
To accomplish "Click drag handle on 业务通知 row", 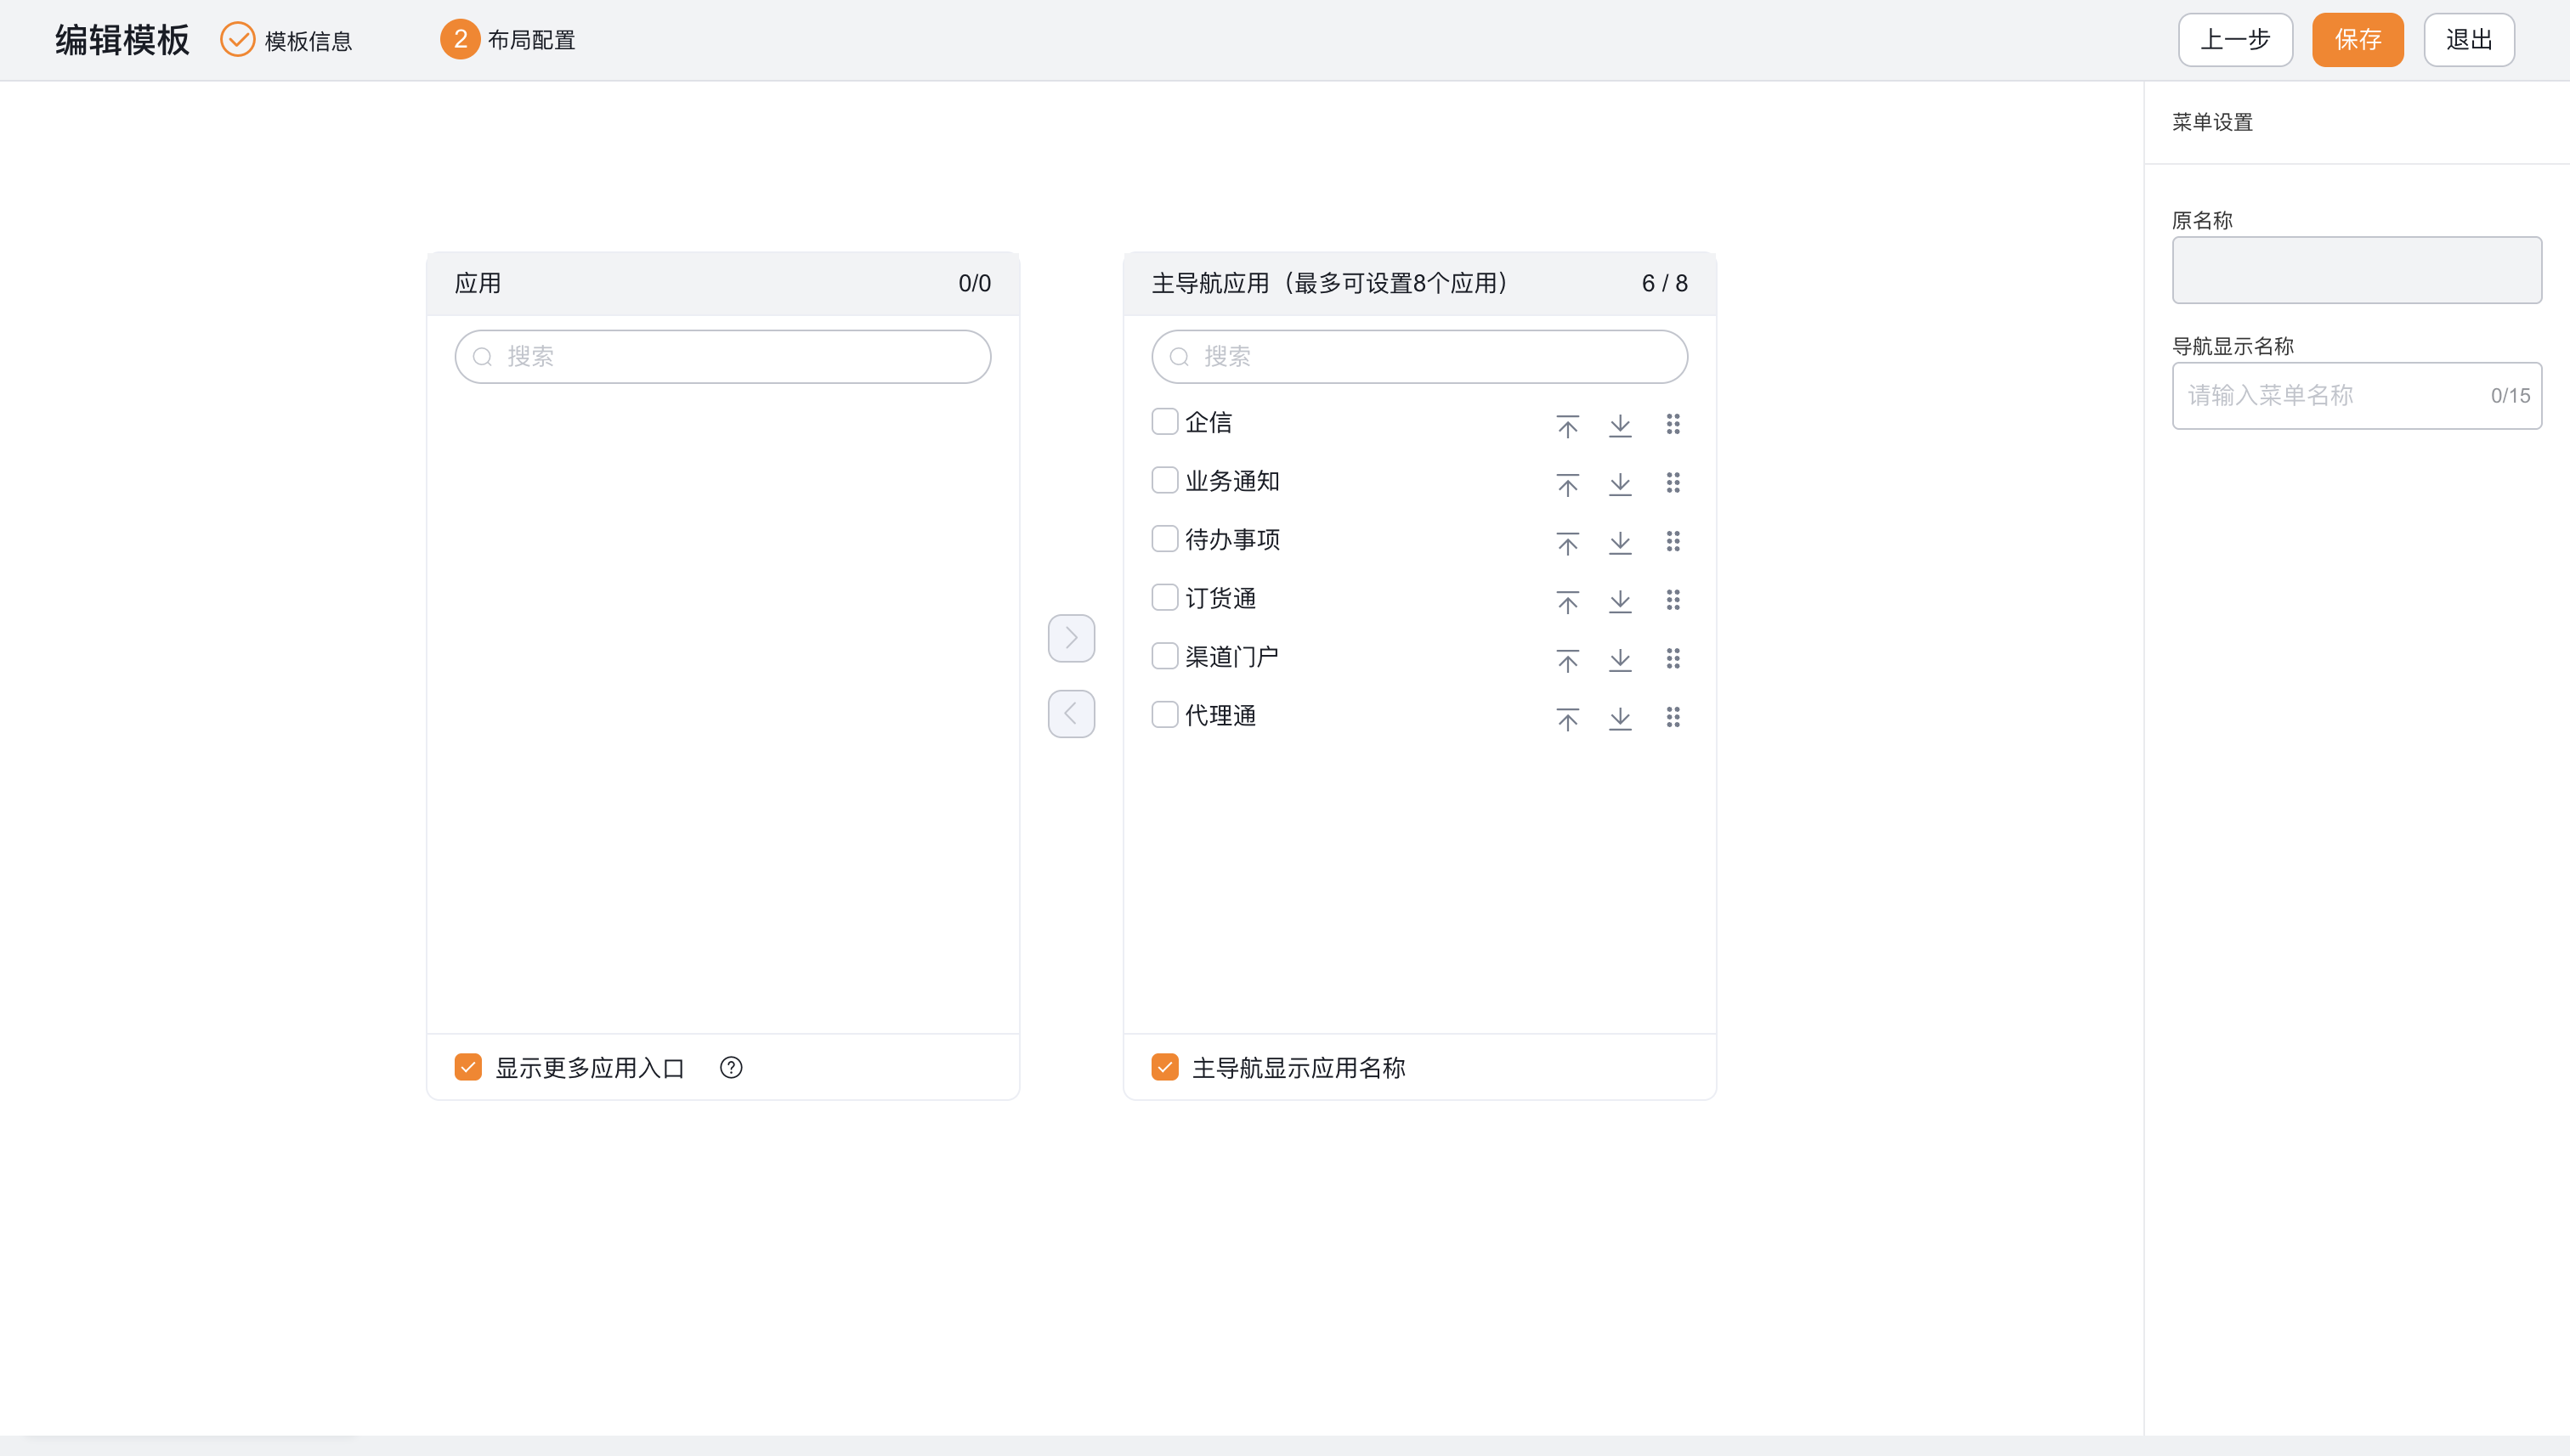I will pos(1673,483).
